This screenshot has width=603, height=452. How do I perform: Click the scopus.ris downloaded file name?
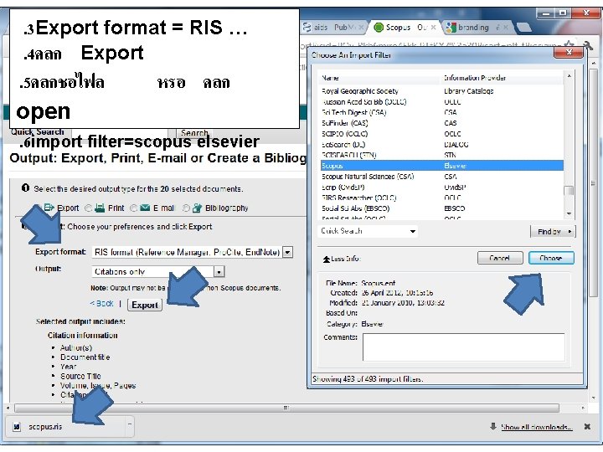tap(45, 427)
